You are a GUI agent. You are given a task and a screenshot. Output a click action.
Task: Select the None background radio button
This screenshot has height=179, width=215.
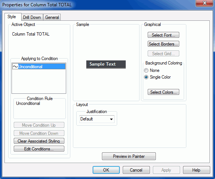click(x=146, y=70)
